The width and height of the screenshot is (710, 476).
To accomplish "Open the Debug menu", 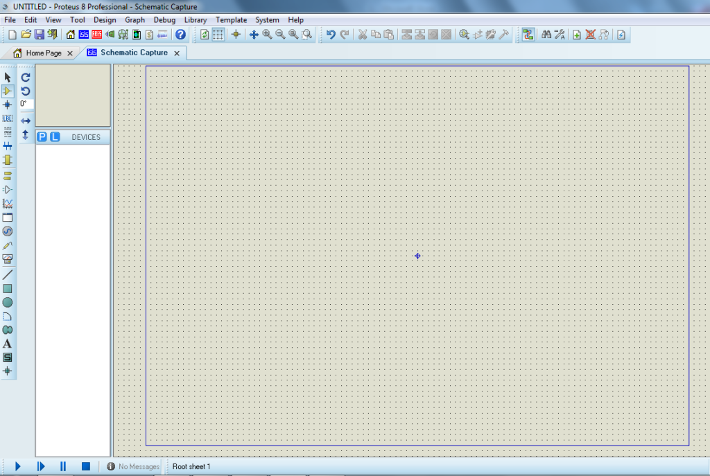I will tap(164, 20).
